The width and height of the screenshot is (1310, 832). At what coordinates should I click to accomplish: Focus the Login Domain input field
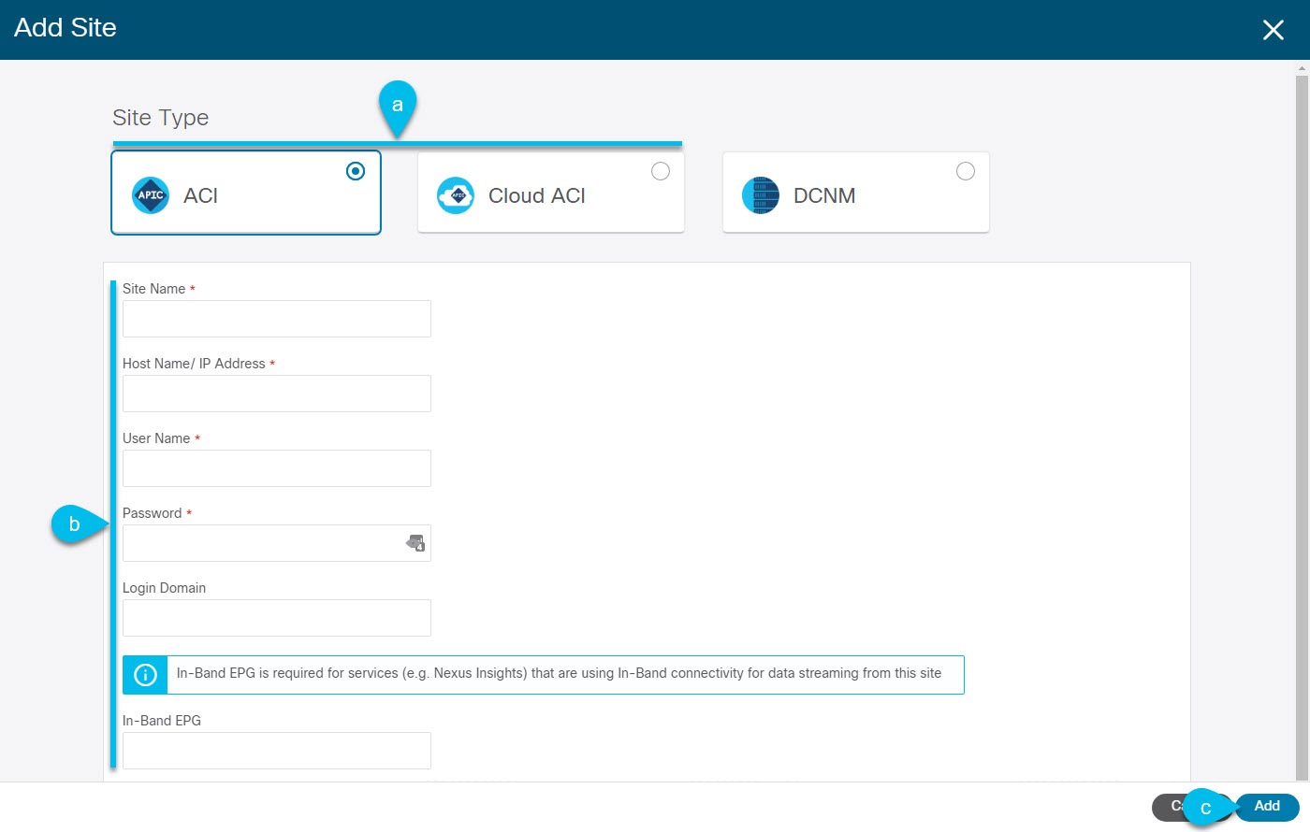pos(277,618)
